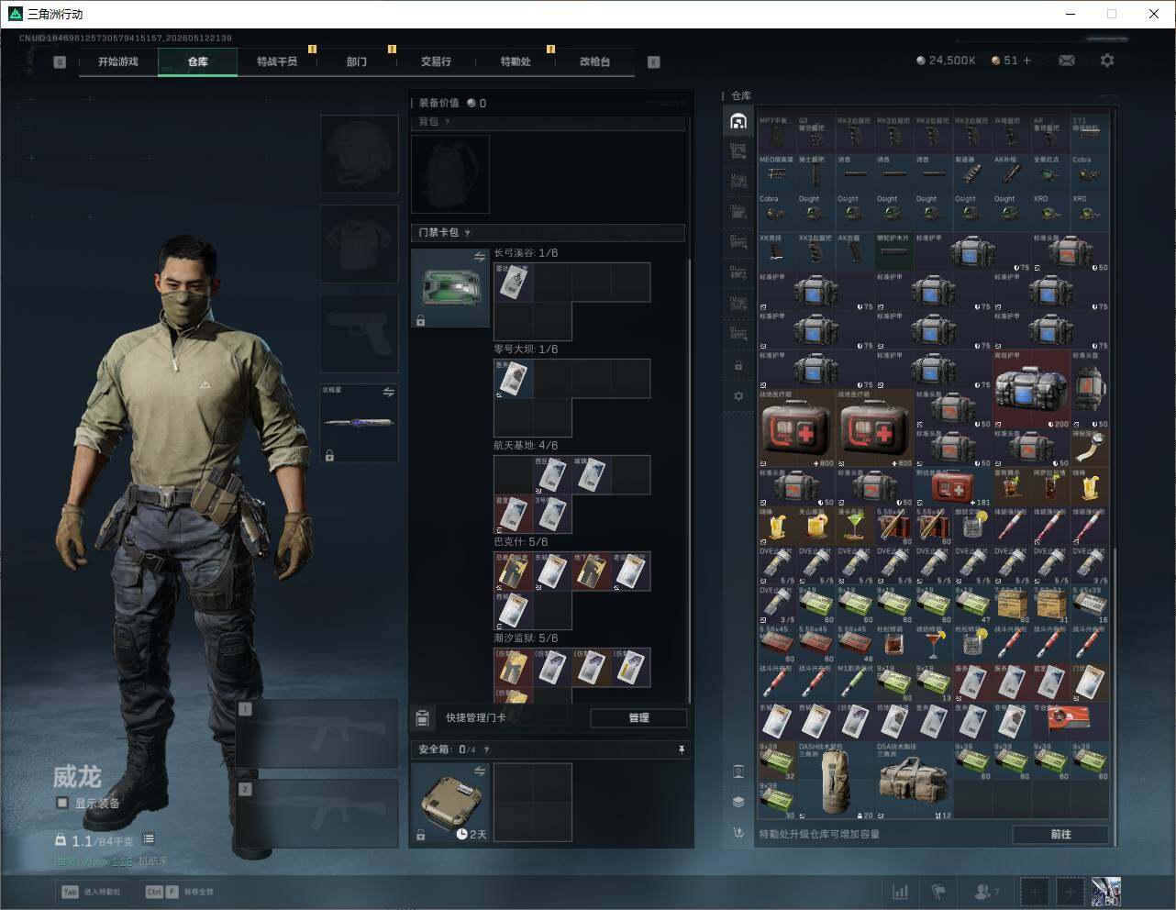
Task: Click the flag icon in bottom bar
Action: tap(938, 892)
